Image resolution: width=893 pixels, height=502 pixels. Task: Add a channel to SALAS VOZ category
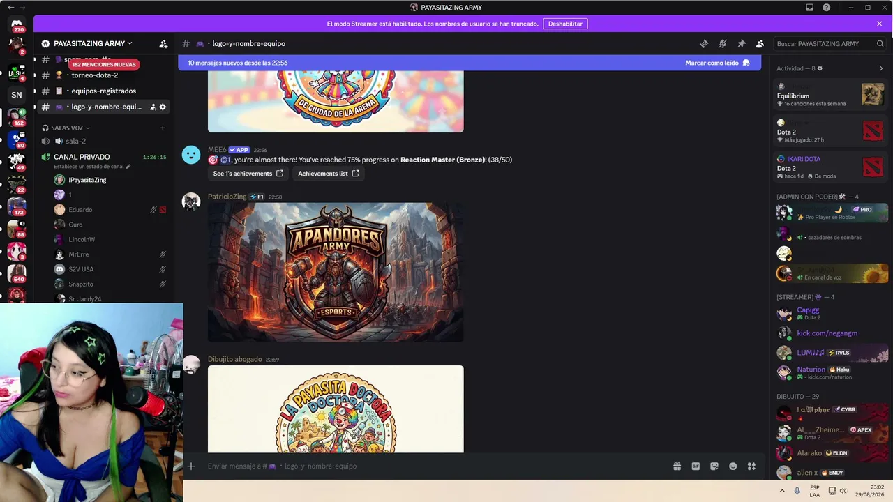[163, 128]
